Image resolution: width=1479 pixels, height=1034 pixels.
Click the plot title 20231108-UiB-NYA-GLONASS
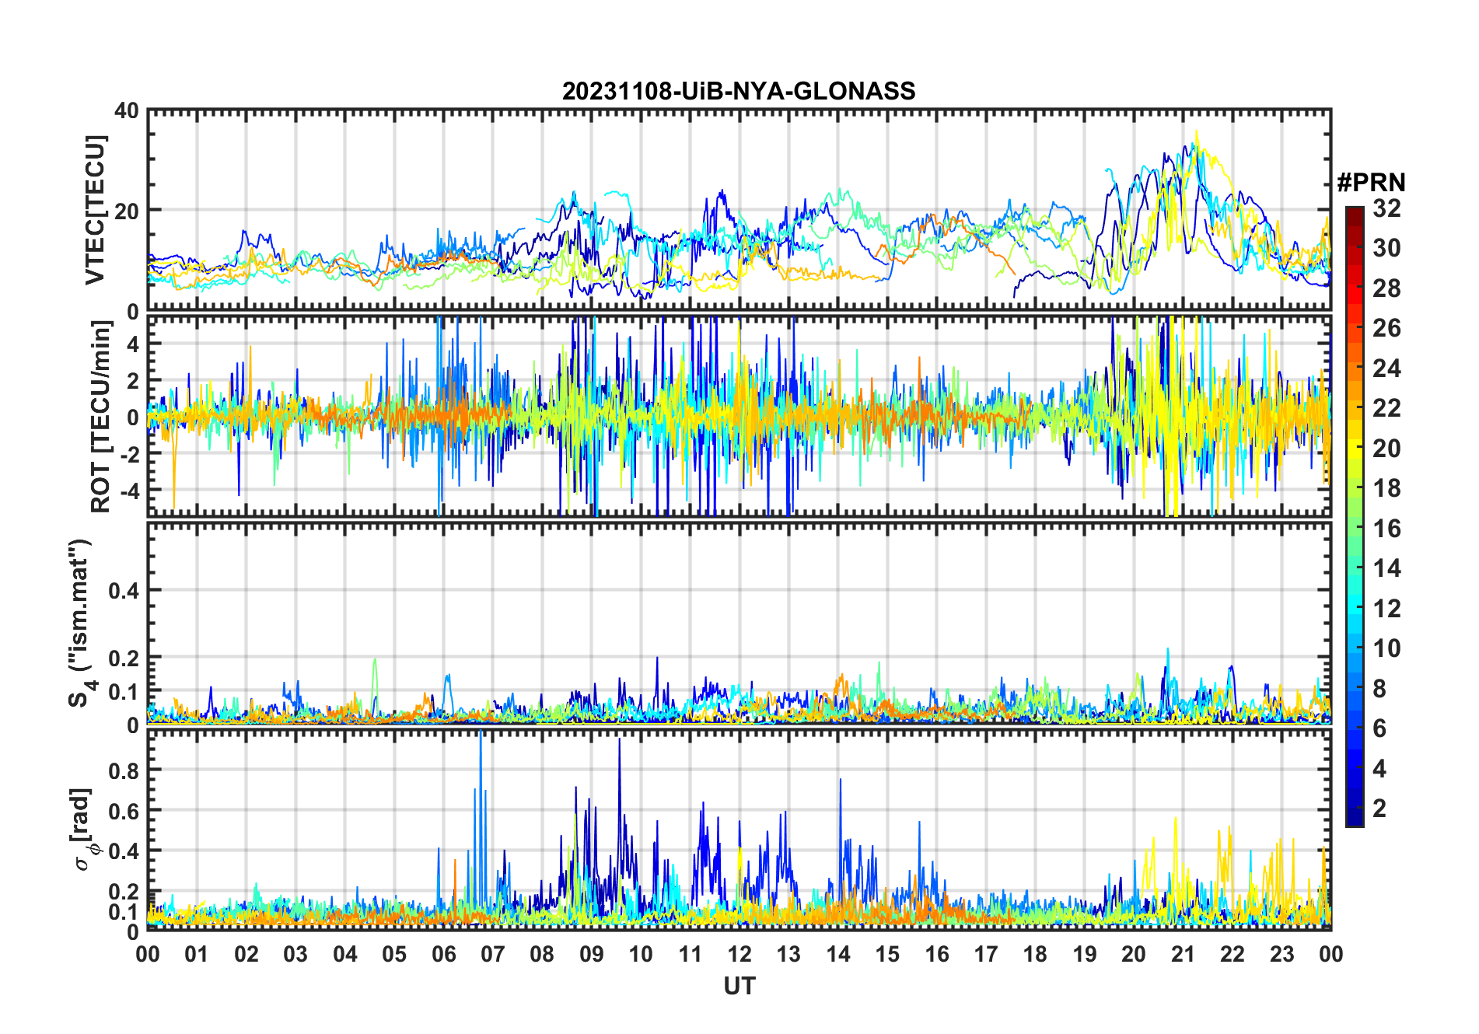point(739,91)
